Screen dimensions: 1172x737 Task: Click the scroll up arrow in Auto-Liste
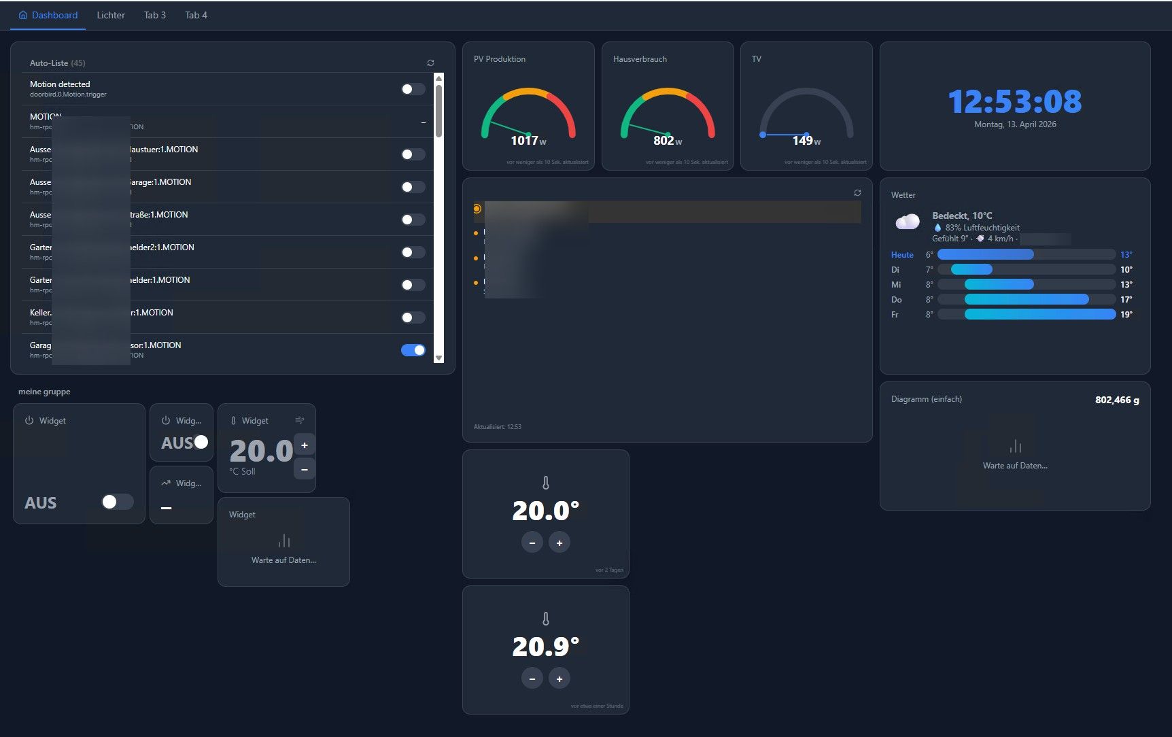438,78
